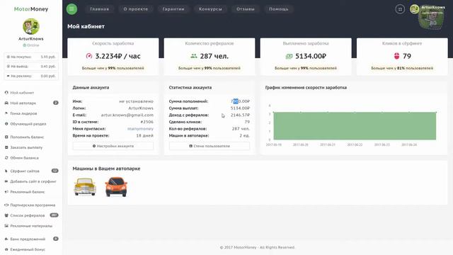The image size is (453, 255).
Task: Select the yellow car in the autopark
Action: 85,187
